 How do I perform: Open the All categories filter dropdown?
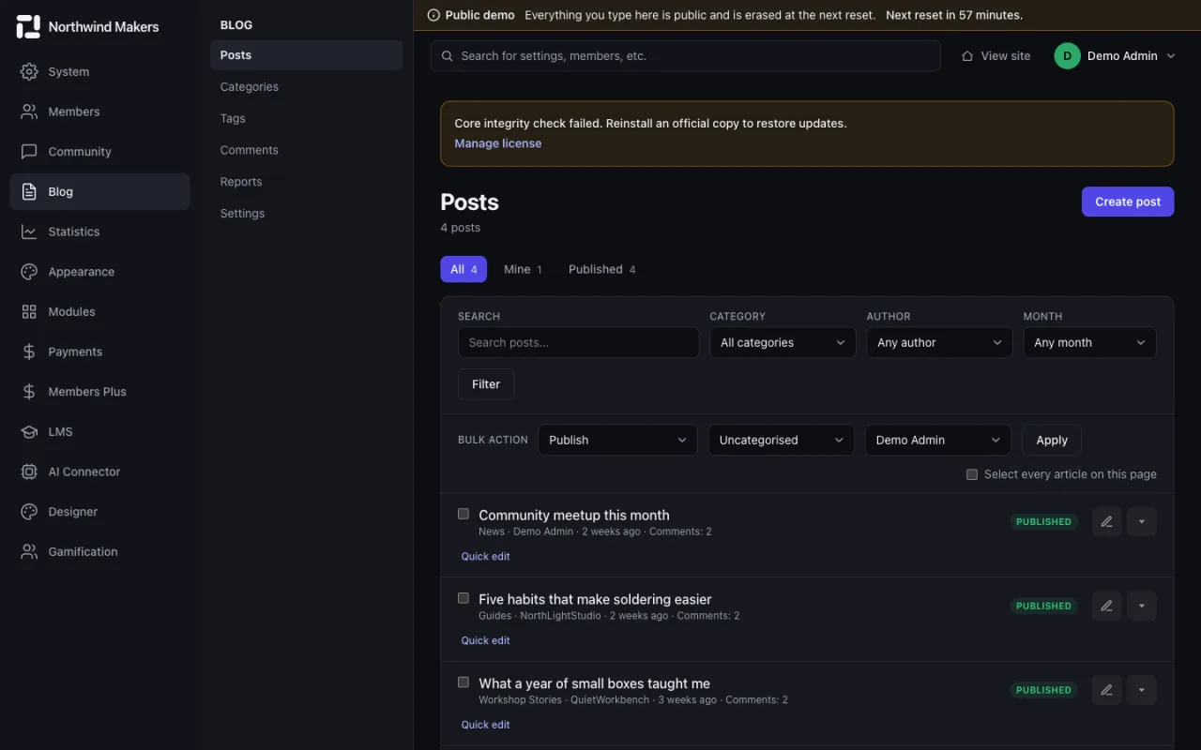pos(783,342)
